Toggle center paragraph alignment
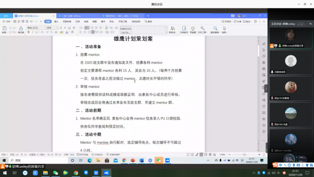This screenshot has width=314, height=177. 85,32
